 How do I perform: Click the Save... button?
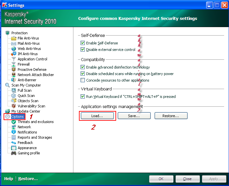(x=134, y=116)
